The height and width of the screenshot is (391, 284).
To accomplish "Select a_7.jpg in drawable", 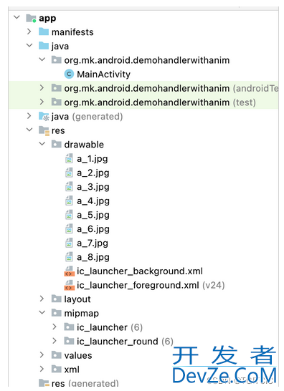I will 93,243.
